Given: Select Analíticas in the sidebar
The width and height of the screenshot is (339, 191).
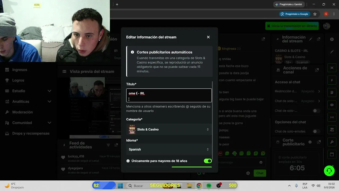Looking at the screenshot, I should 21,102.
